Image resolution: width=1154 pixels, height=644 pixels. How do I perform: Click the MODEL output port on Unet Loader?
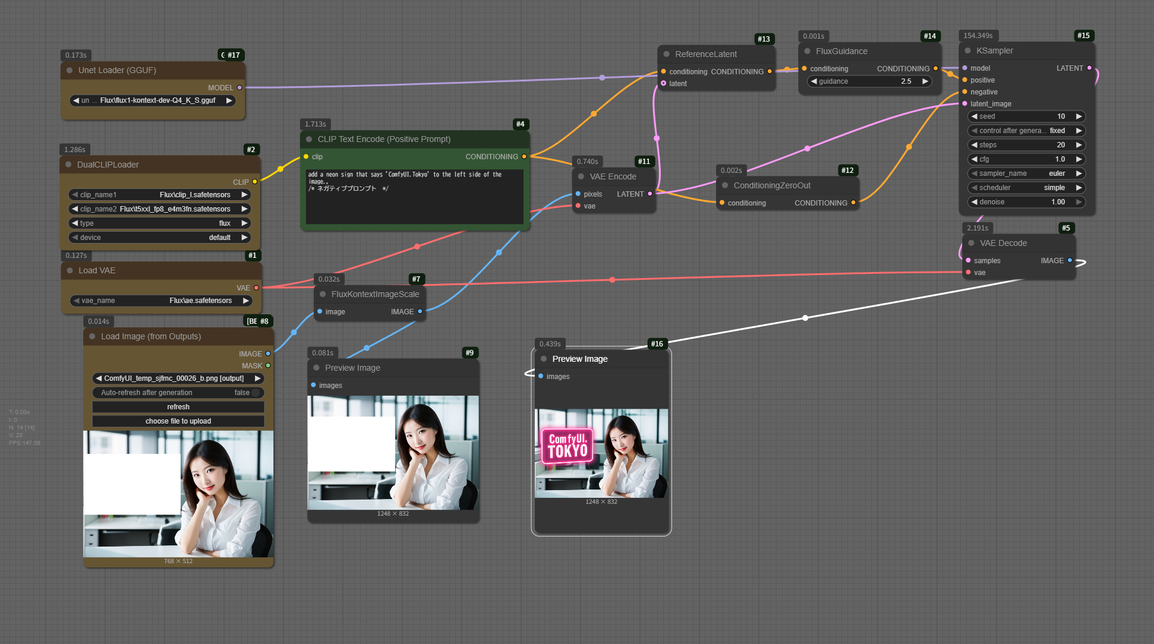tap(239, 87)
